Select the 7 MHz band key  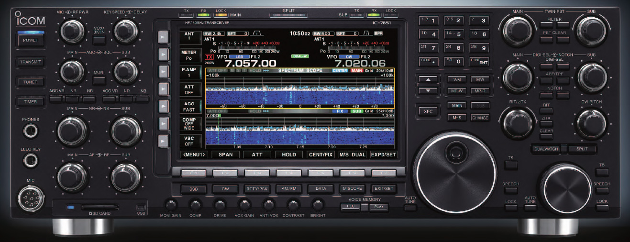point(479,20)
